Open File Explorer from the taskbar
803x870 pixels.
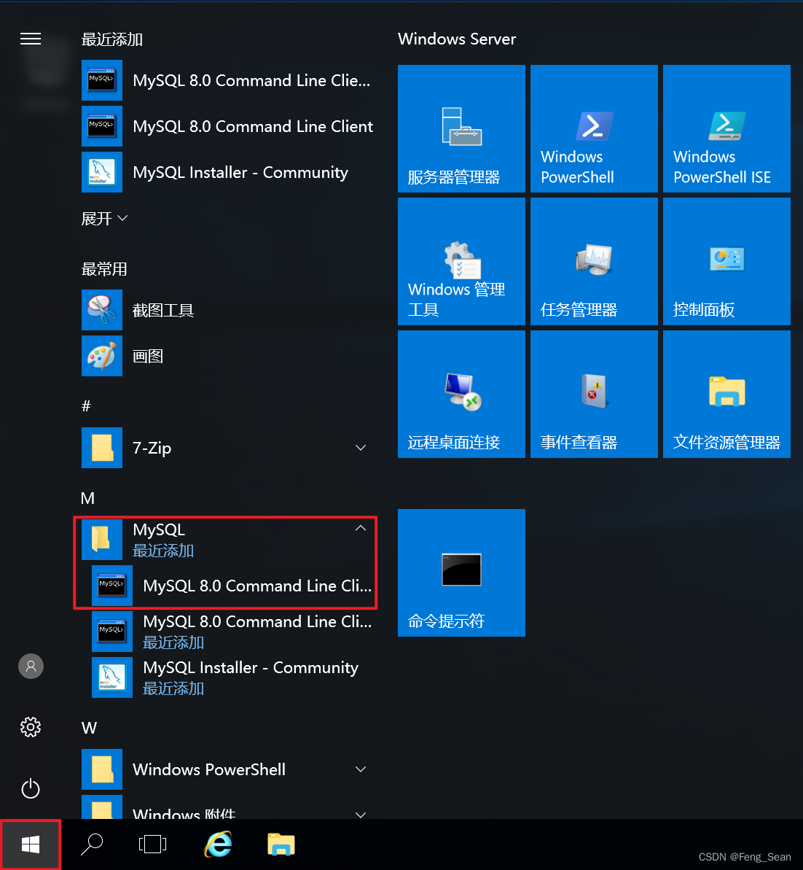coord(281,844)
